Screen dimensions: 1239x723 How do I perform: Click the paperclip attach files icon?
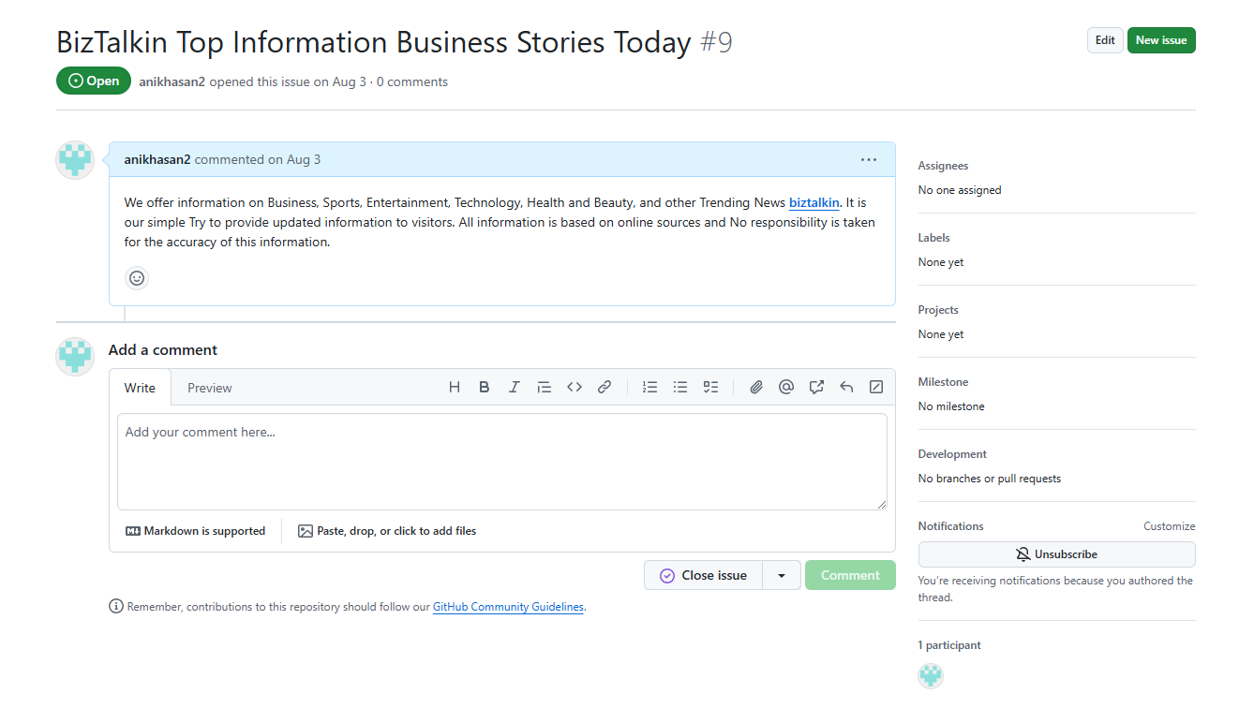click(x=756, y=387)
